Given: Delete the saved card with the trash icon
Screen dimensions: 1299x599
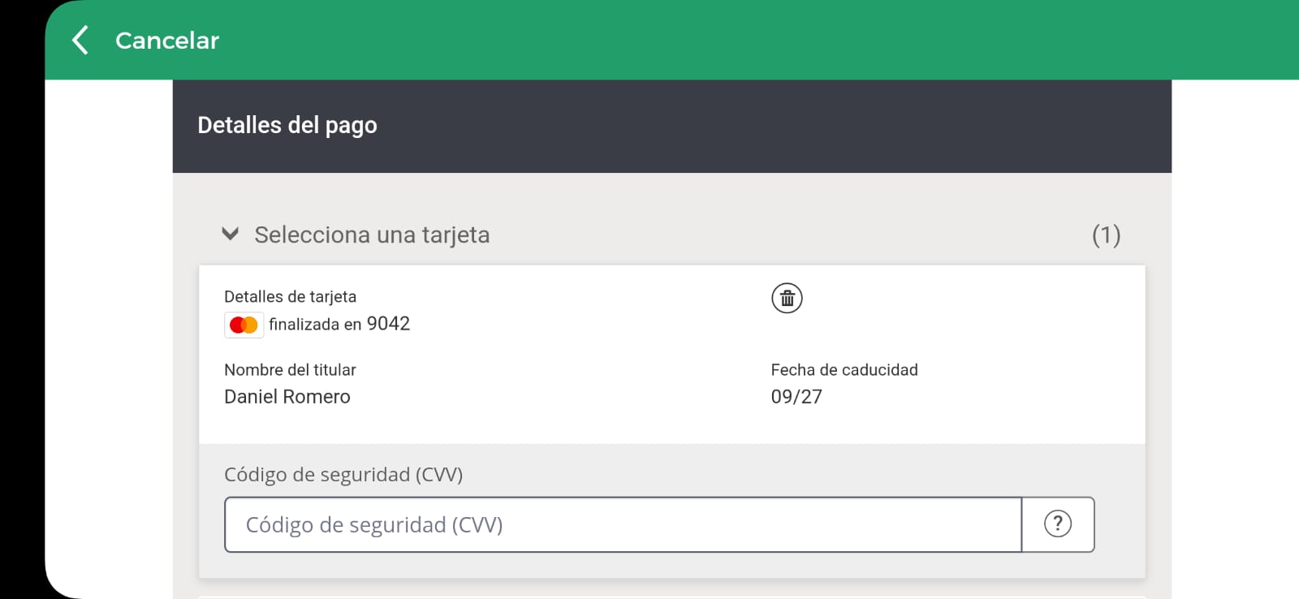Looking at the screenshot, I should coord(786,298).
